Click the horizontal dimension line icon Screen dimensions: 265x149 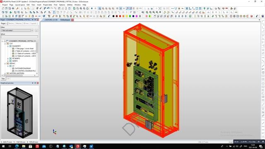pyautogui.click(x=172, y=8)
